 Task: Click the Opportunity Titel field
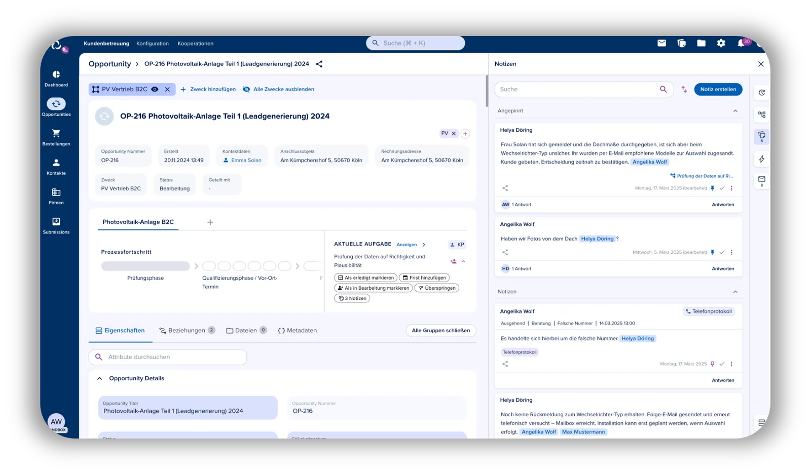[188, 408]
